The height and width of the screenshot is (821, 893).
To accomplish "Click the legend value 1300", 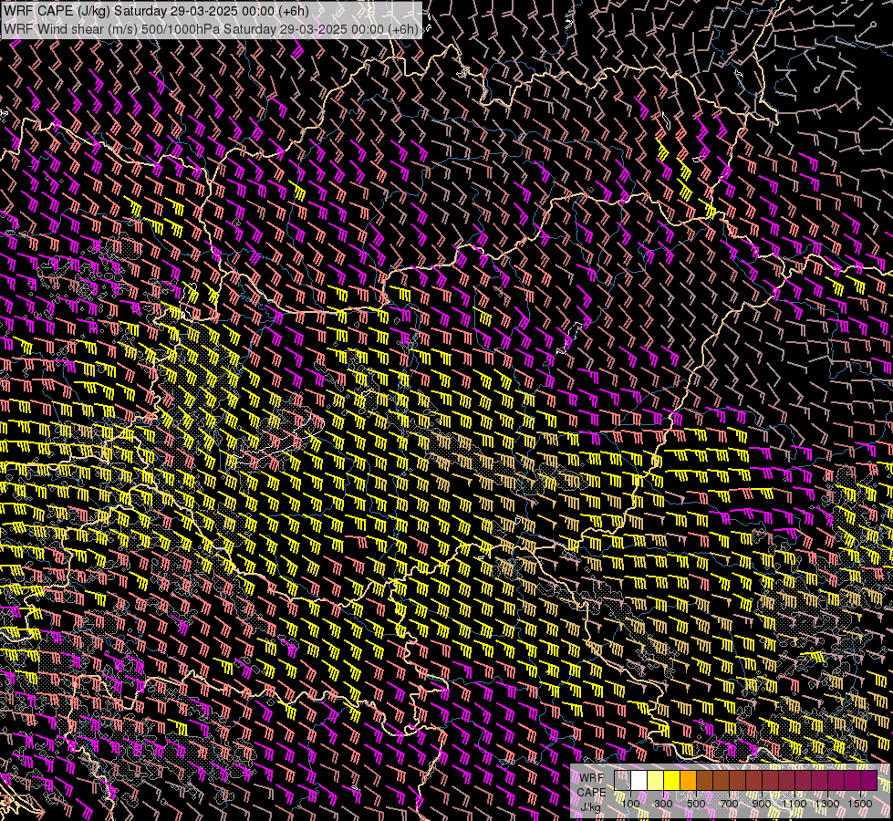I will (x=827, y=804).
